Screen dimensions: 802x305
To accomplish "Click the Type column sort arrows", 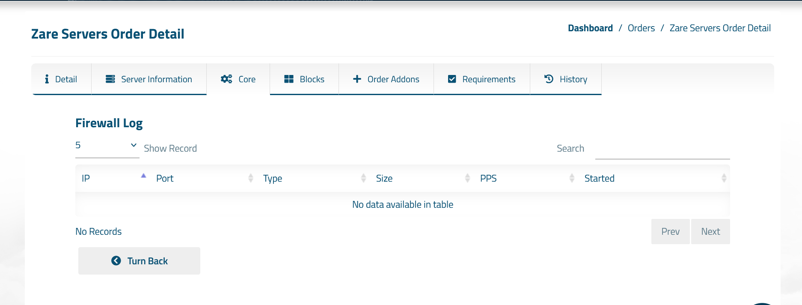I will click(x=364, y=178).
